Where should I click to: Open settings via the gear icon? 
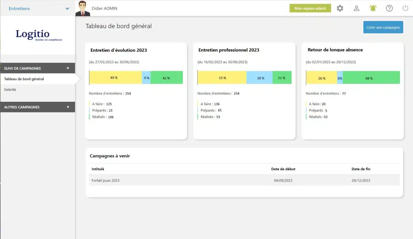click(x=340, y=8)
